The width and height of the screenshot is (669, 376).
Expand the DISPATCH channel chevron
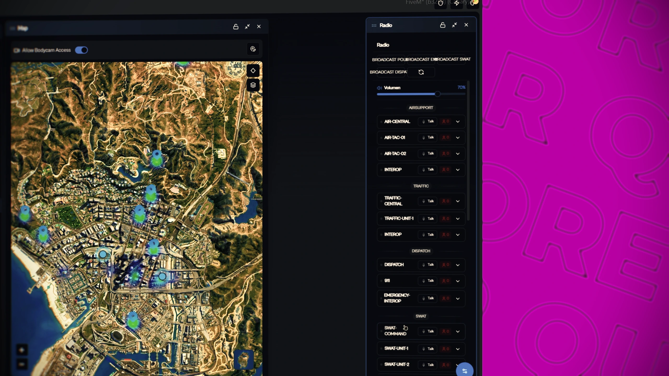tap(458, 265)
